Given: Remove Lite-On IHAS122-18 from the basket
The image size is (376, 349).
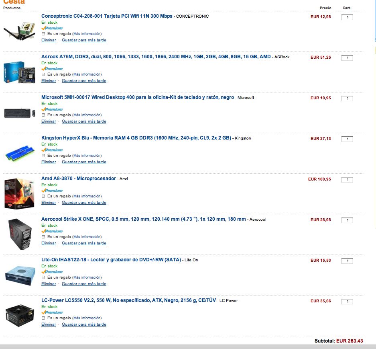Looking at the screenshot, I should tap(49, 284).
